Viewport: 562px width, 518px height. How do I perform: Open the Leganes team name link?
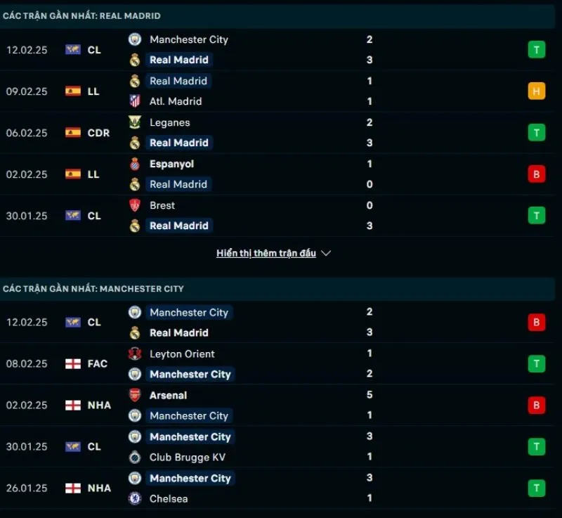point(170,122)
